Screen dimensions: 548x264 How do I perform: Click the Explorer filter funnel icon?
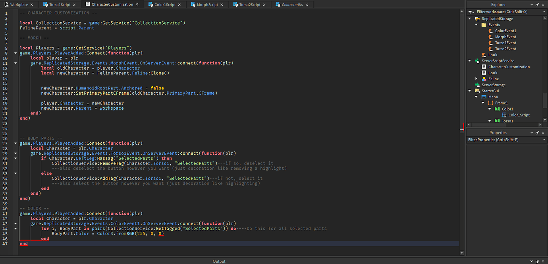point(471,12)
